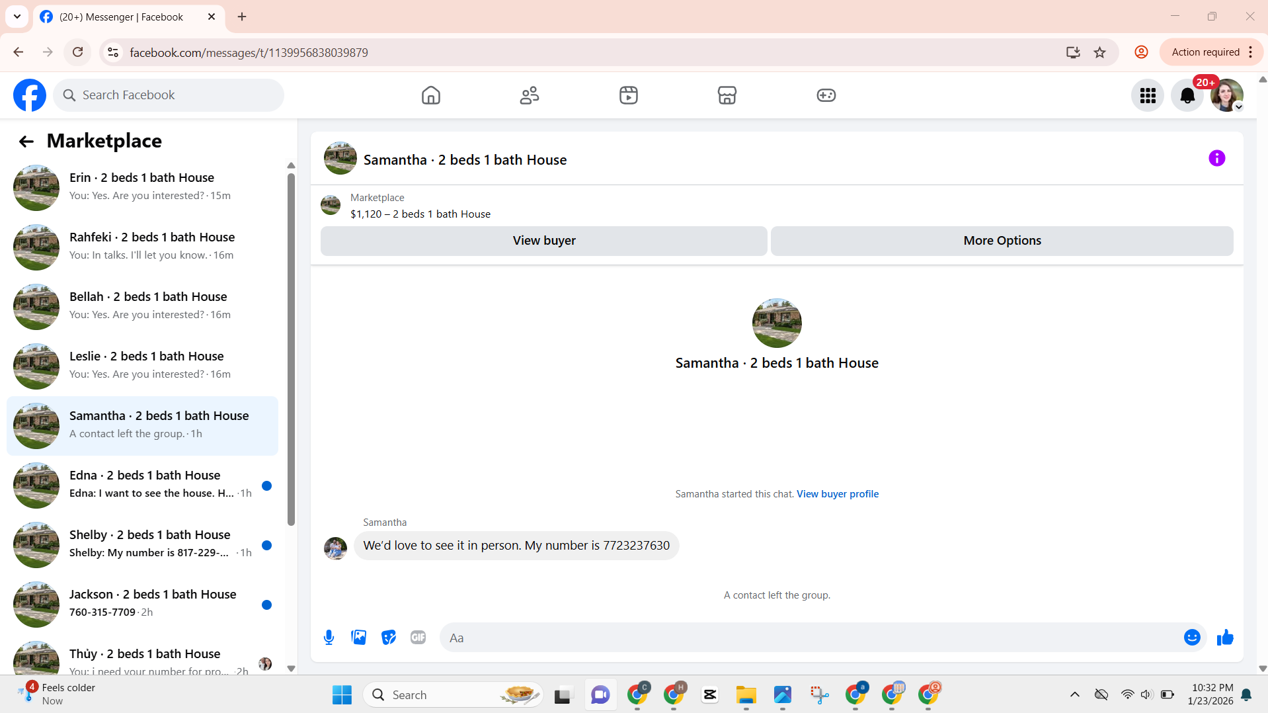Choose a sticker icon in composer

pyautogui.click(x=389, y=638)
